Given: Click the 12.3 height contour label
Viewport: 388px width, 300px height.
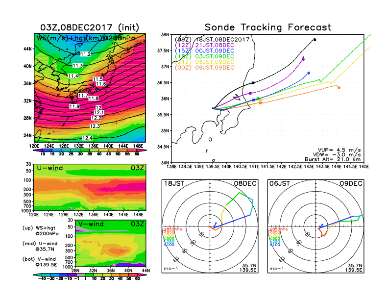Looking at the screenshot, I should (x=95, y=126).
